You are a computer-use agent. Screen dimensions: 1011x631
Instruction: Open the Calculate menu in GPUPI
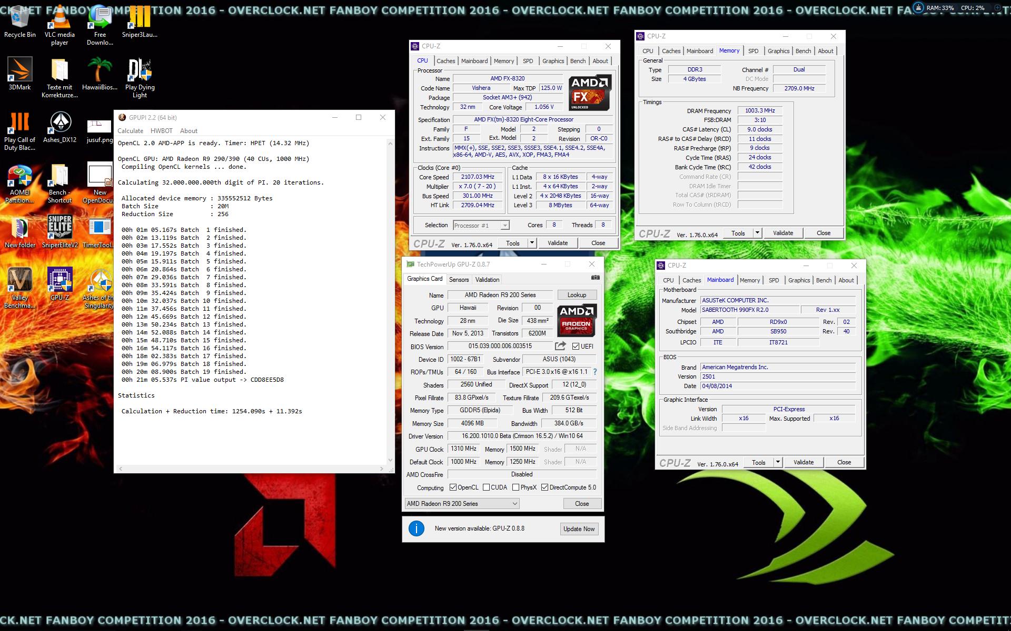130,131
